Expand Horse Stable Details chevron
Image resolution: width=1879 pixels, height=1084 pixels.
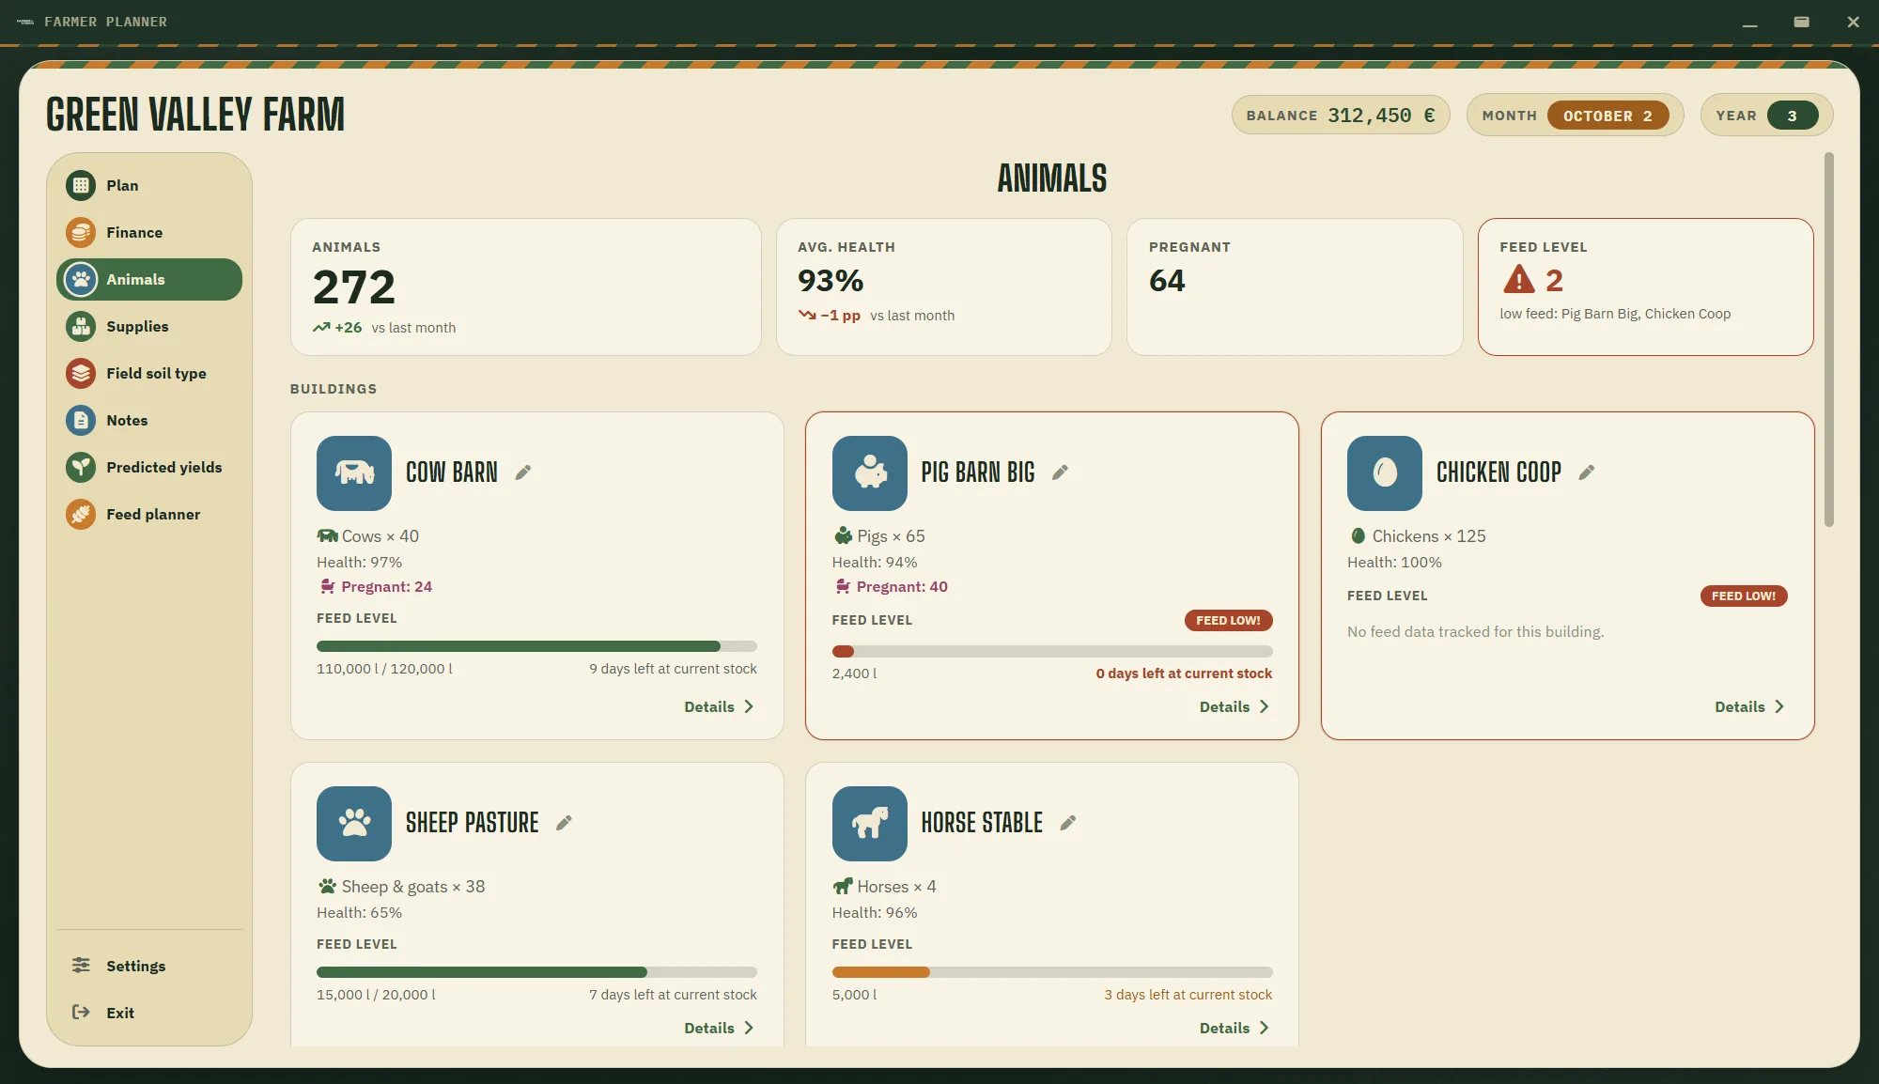click(1264, 1028)
